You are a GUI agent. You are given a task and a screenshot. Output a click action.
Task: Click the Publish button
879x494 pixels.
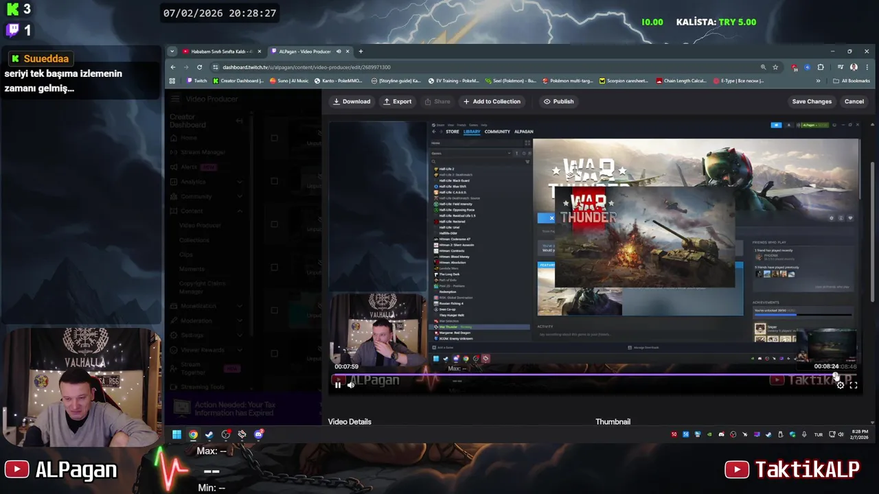click(559, 102)
